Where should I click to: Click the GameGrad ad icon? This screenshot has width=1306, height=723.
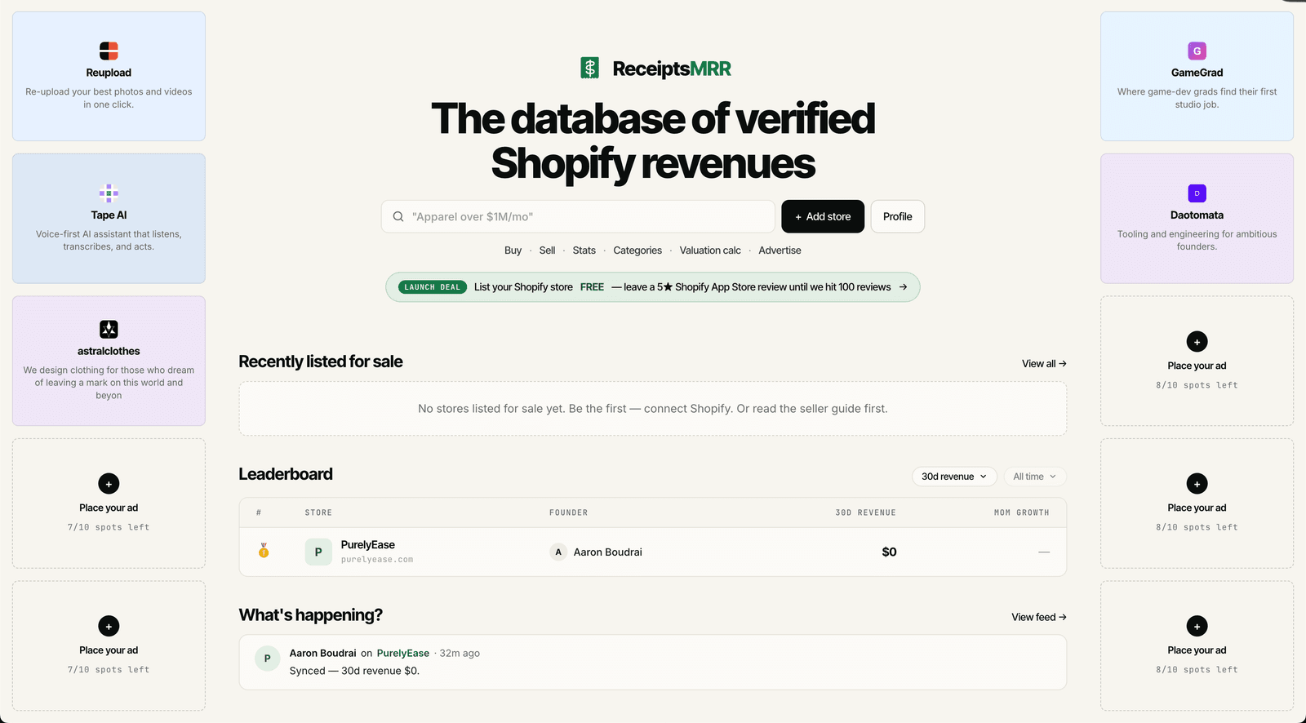click(1197, 51)
